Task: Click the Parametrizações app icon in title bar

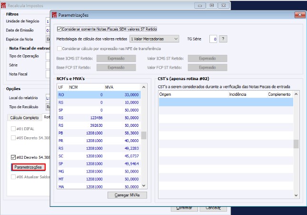Action: point(54,15)
